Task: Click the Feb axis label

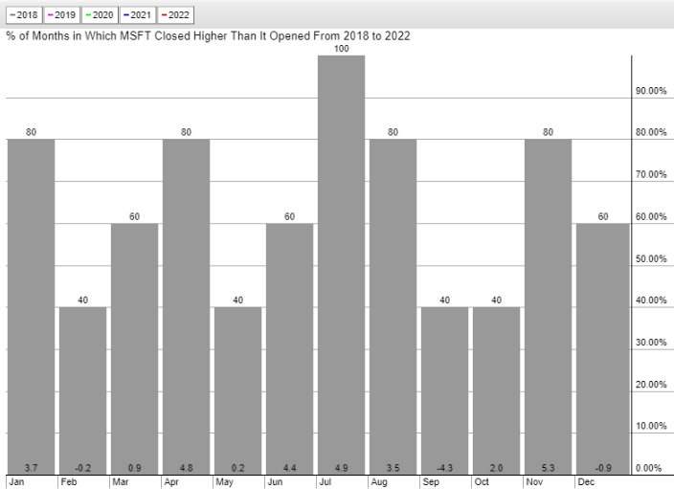Action: coord(69,482)
